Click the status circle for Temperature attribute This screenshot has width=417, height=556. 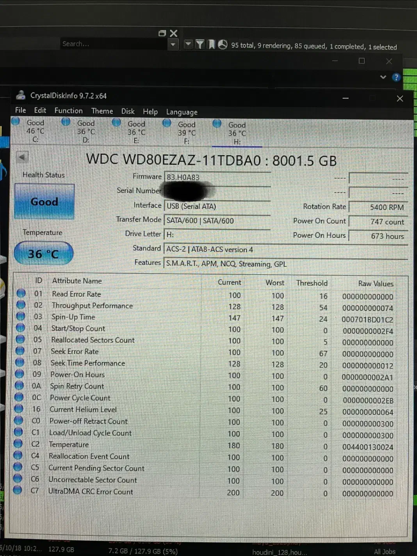point(18,443)
